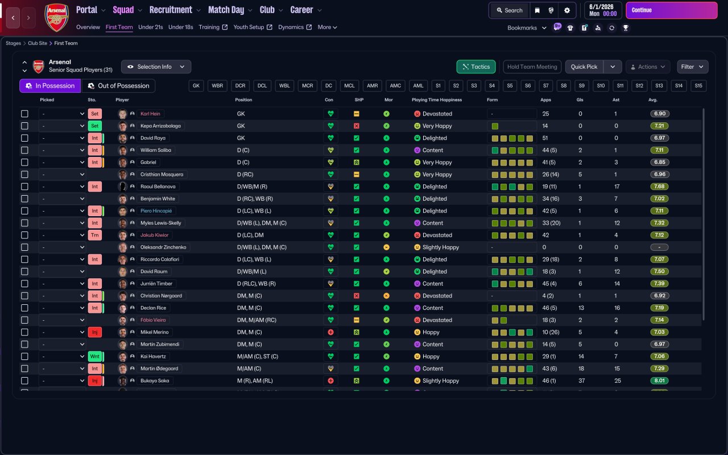Open the world globe icon in top bar
Viewport: 728px width, 455px height.
(551, 10)
